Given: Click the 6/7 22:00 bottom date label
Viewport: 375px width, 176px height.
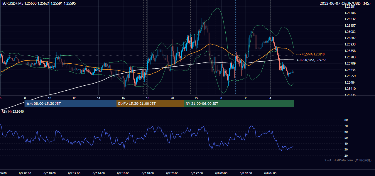Looking at the screenshot, I should pyautogui.click(x=197, y=173).
